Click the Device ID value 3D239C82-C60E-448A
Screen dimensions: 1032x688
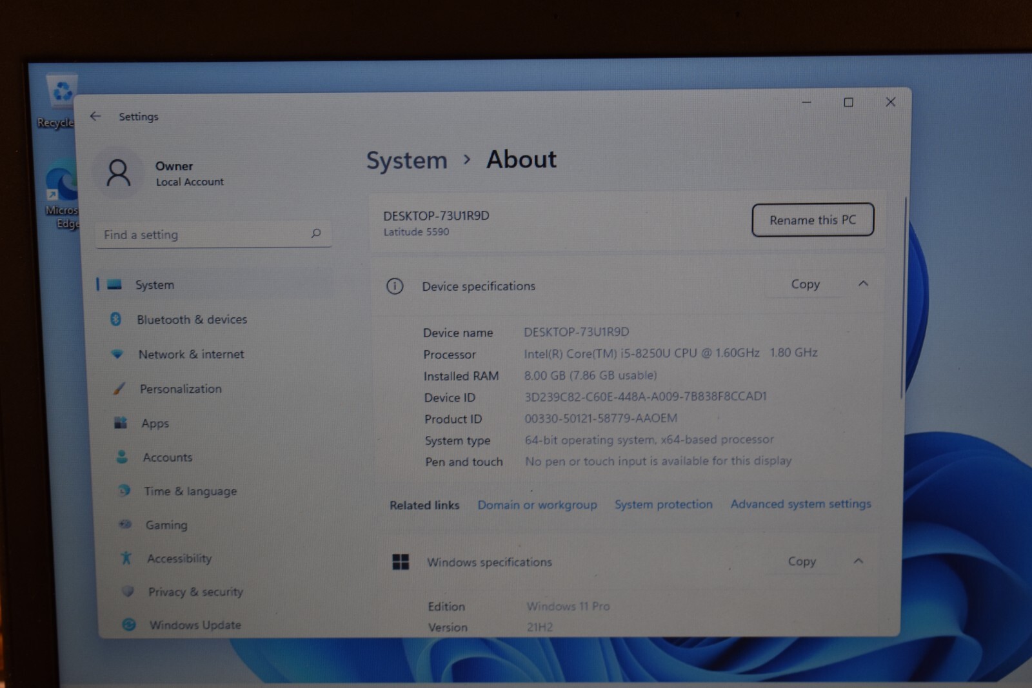[x=646, y=397]
